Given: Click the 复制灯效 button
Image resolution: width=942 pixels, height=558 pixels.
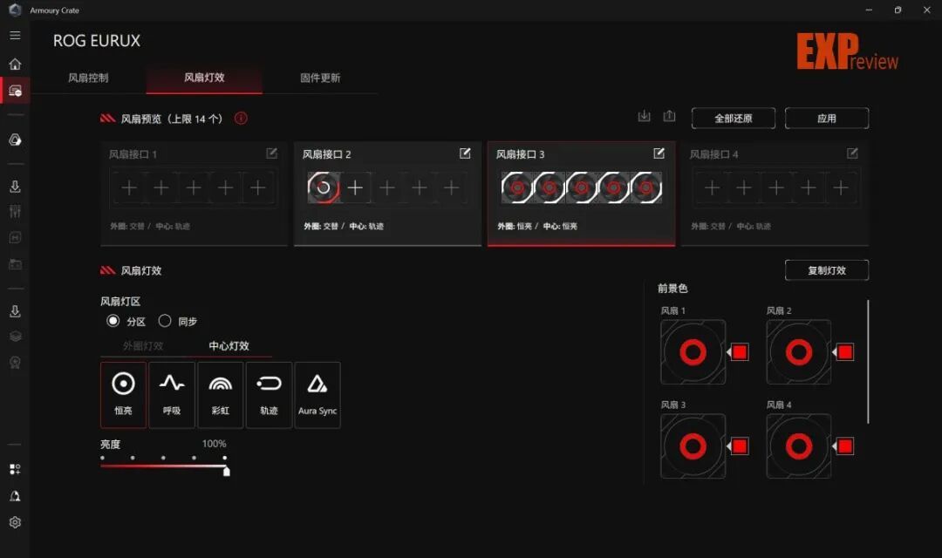Looking at the screenshot, I should 827,270.
